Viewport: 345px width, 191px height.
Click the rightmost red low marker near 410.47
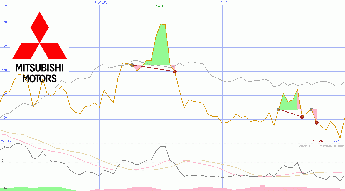point(317,123)
